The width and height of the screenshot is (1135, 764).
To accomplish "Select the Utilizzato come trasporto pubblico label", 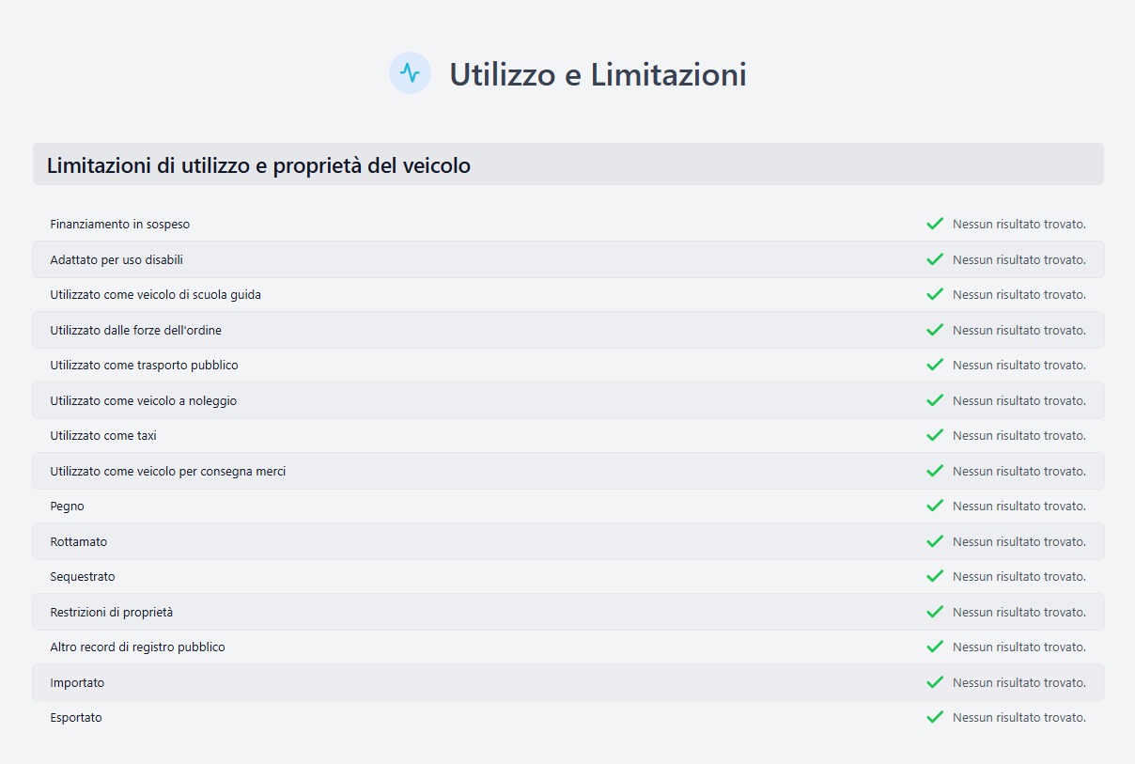I will [144, 365].
